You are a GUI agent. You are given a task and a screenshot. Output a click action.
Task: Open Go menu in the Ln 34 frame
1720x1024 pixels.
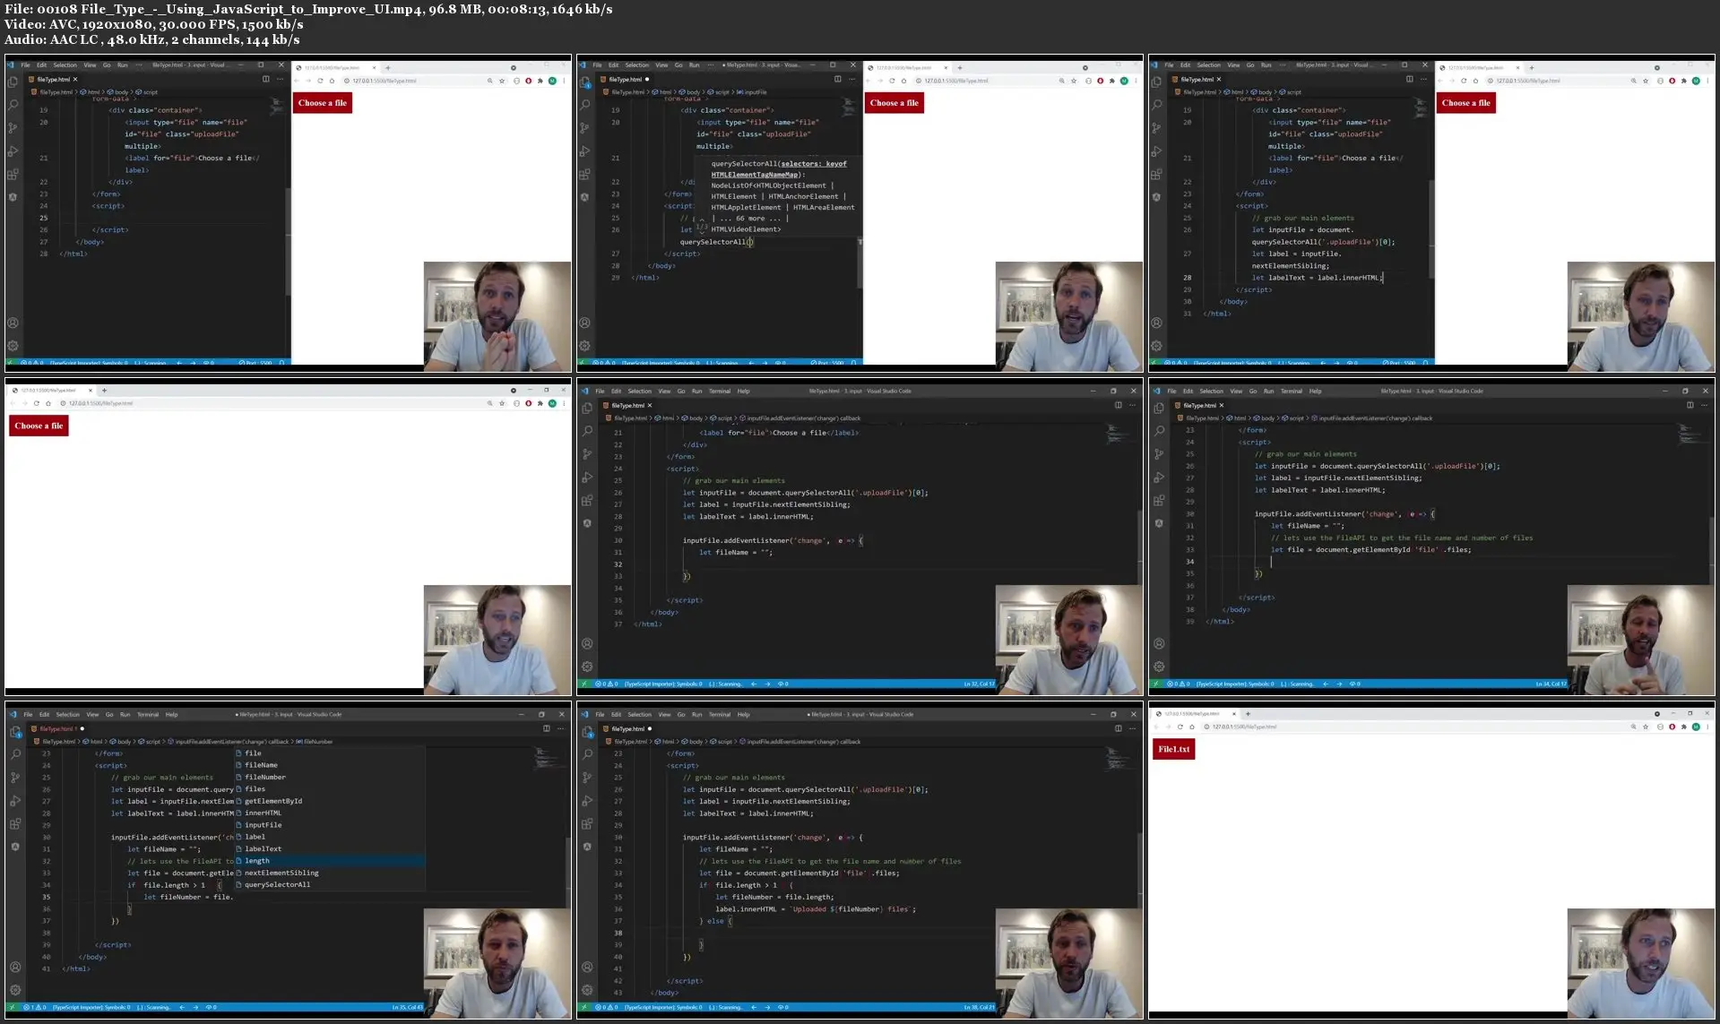pos(1253,391)
